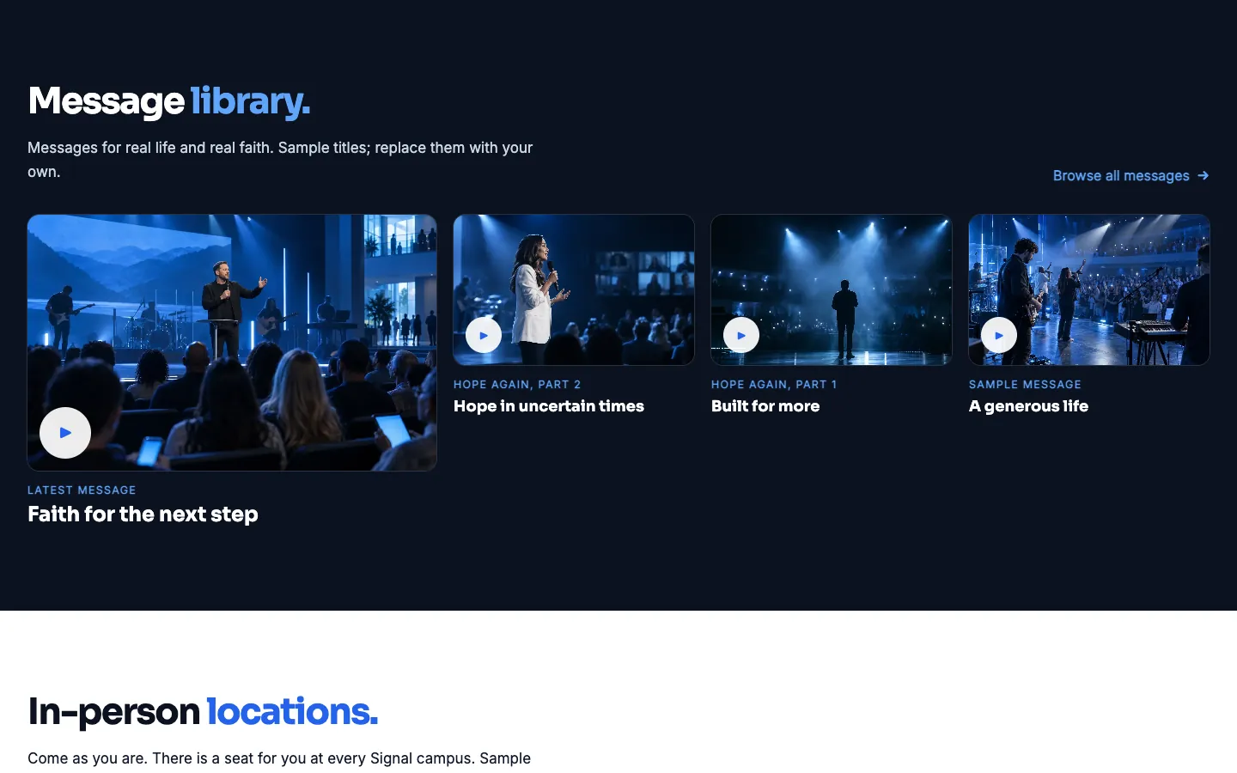The width and height of the screenshot is (1237, 773).
Task: Click the Messages for real life description text
Action: click(280, 160)
